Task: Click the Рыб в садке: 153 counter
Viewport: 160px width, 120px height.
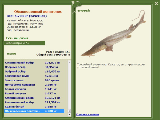Action: [x=58, y=52]
